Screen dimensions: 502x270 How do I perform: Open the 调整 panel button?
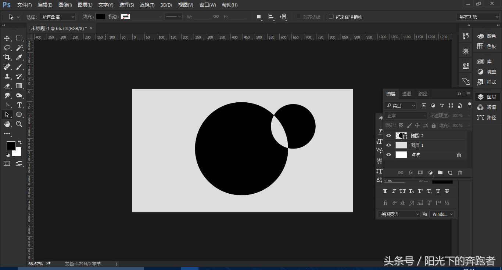(487, 72)
